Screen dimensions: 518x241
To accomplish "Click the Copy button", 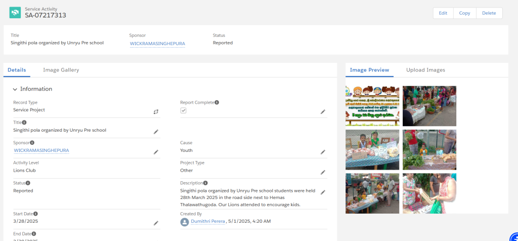I will tap(464, 13).
